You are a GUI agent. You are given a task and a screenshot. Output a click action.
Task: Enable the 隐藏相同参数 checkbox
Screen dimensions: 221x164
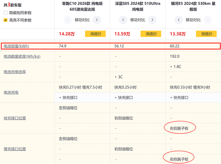pyautogui.click(x=6, y=13)
